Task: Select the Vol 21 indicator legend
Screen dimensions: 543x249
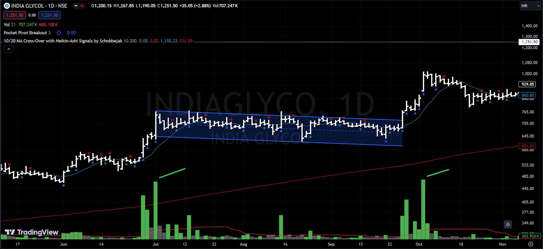Action: (10, 25)
